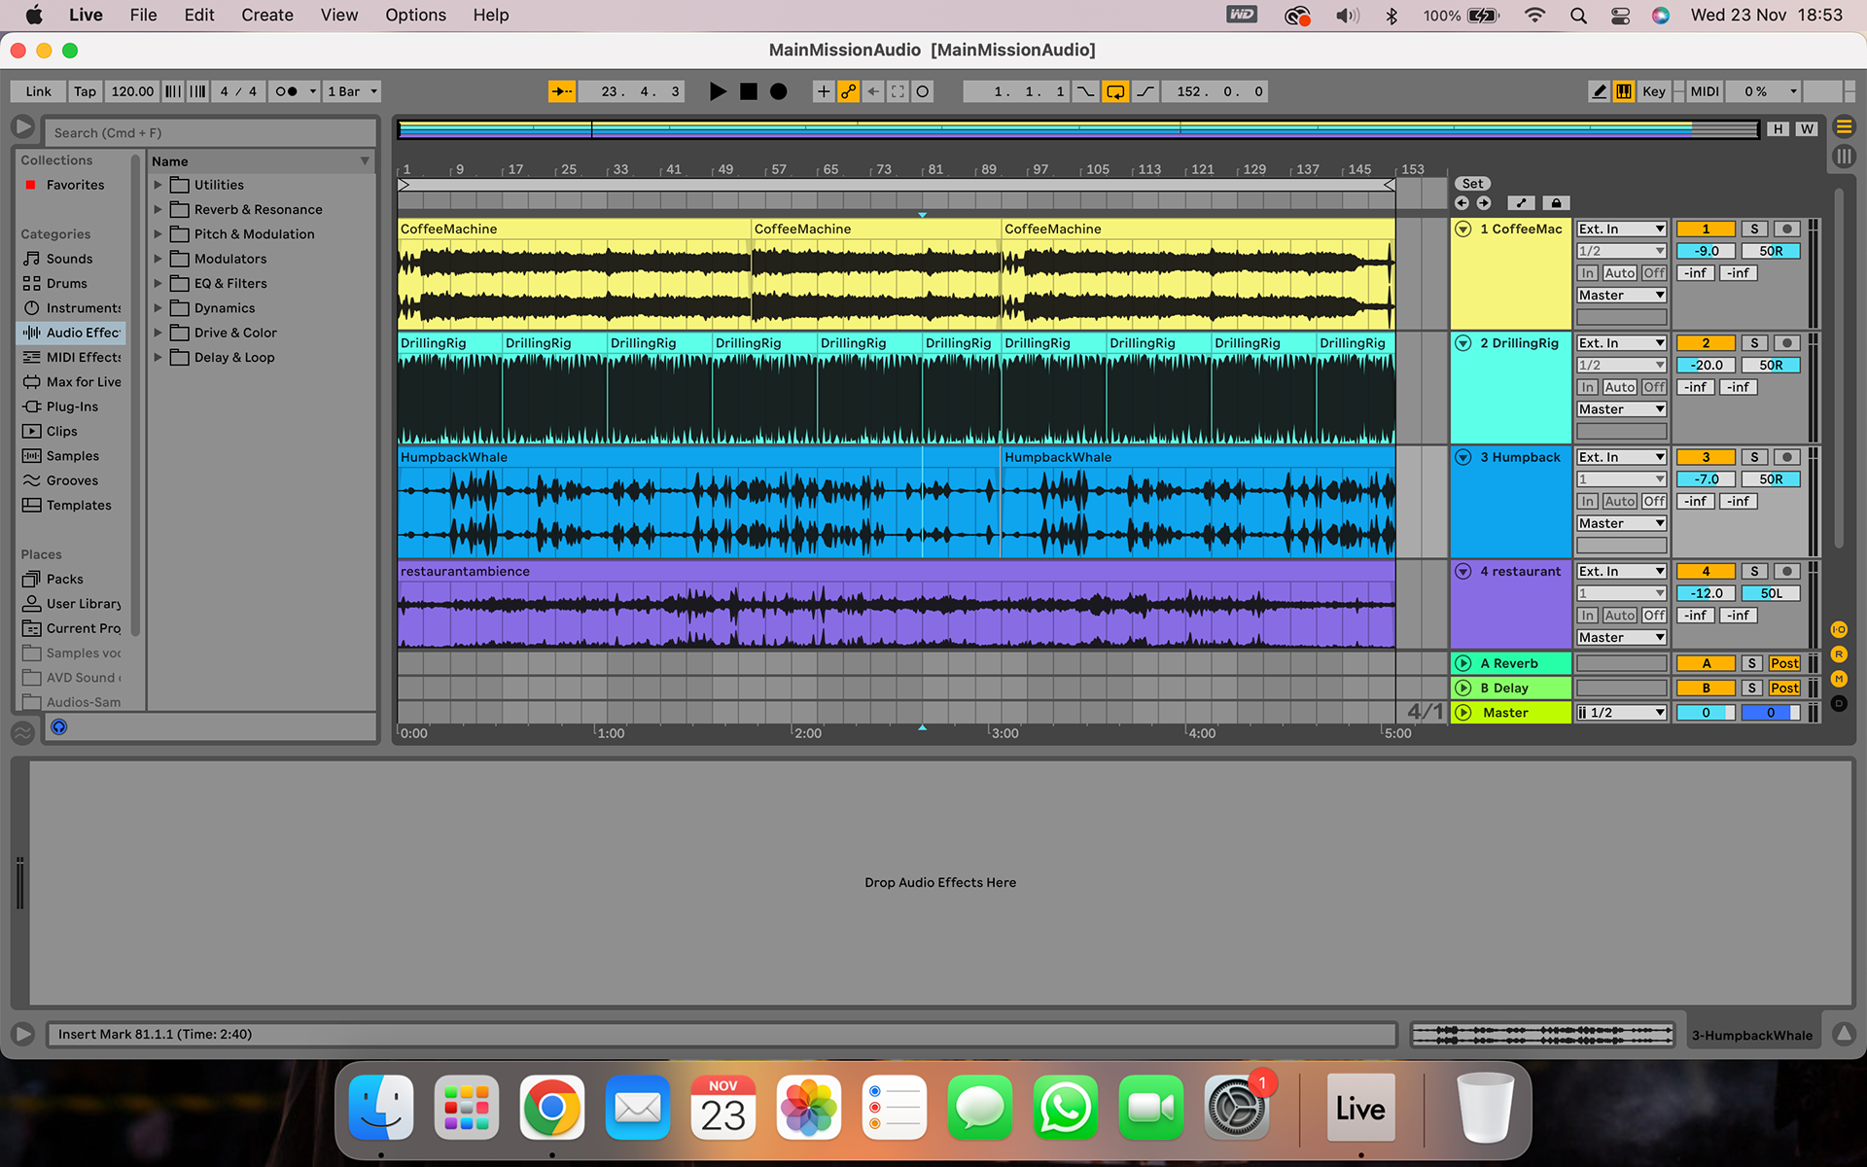Solo the 1 CoffeeMac track

tap(1754, 230)
